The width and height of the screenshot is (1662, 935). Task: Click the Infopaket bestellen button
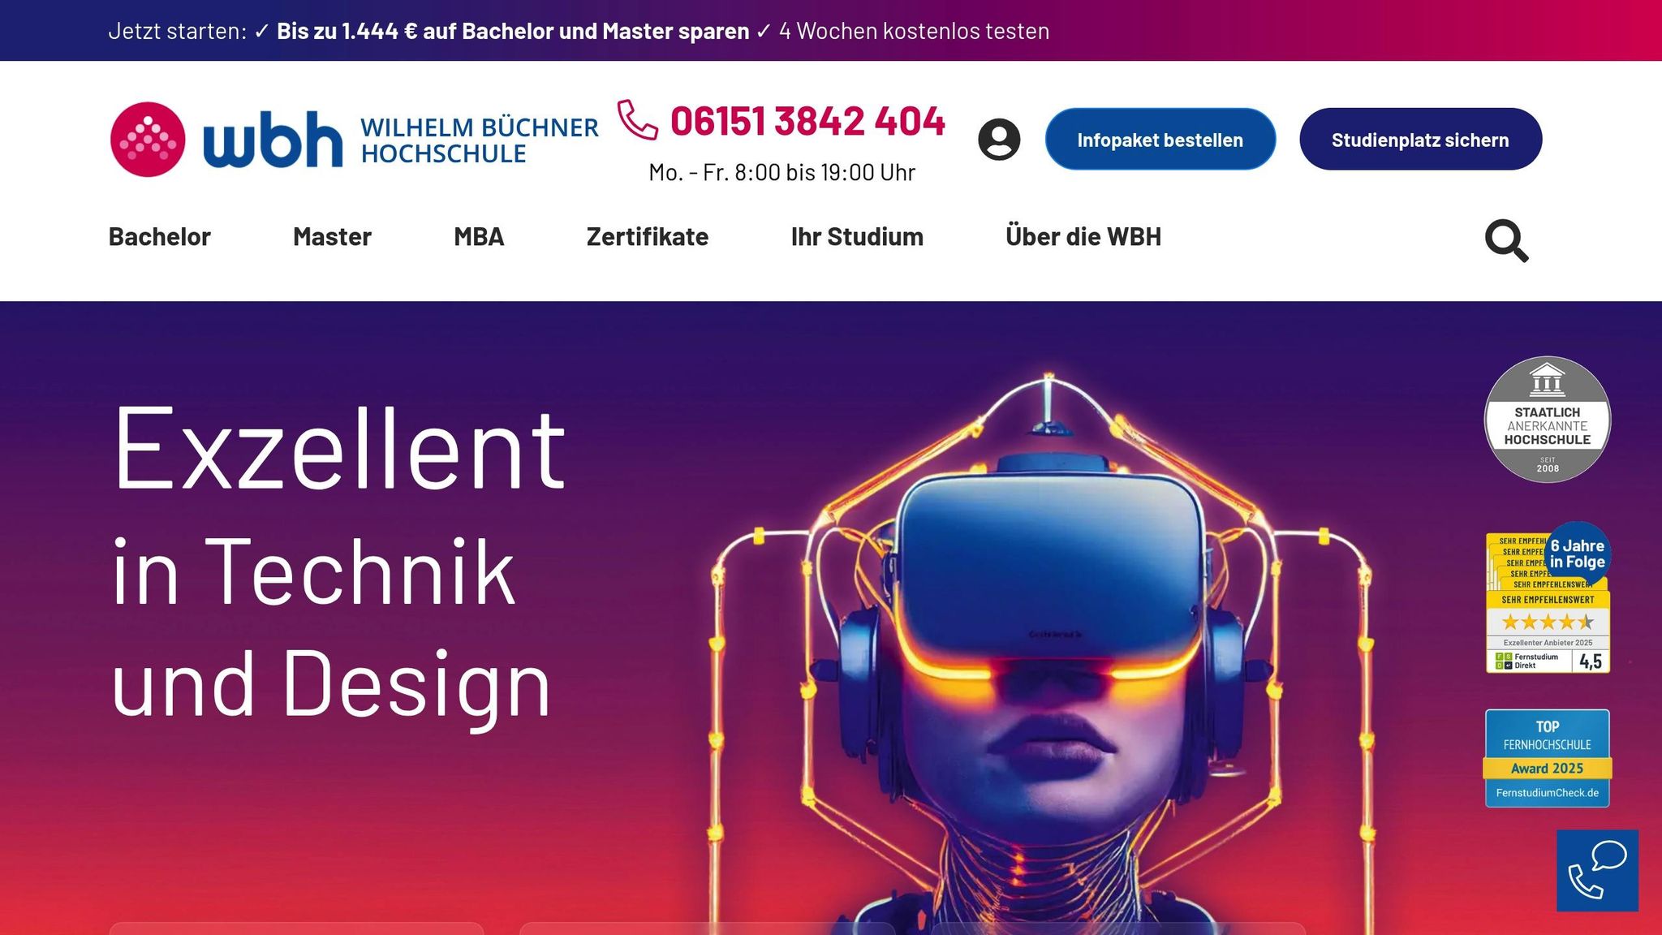click(1160, 140)
